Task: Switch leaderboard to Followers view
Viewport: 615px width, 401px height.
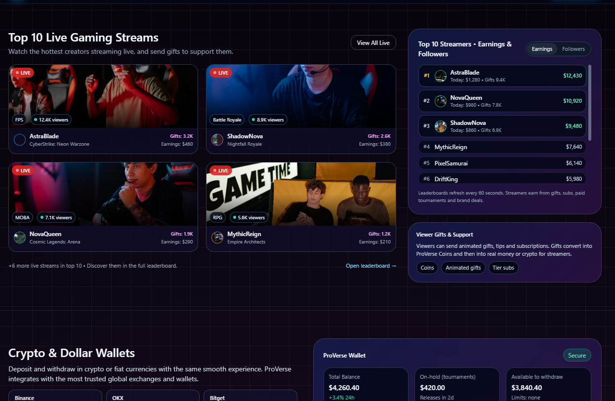Action: 573,49
